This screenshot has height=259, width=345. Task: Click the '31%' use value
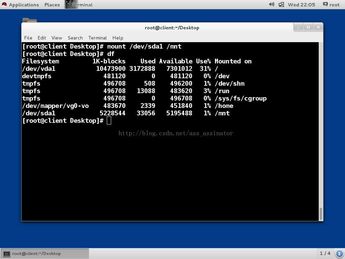(x=205, y=69)
